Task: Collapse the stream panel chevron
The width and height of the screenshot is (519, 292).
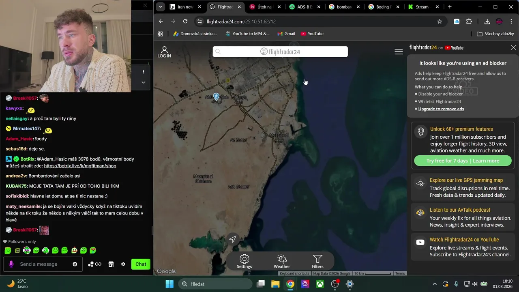Action: click(x=143, y=82)
